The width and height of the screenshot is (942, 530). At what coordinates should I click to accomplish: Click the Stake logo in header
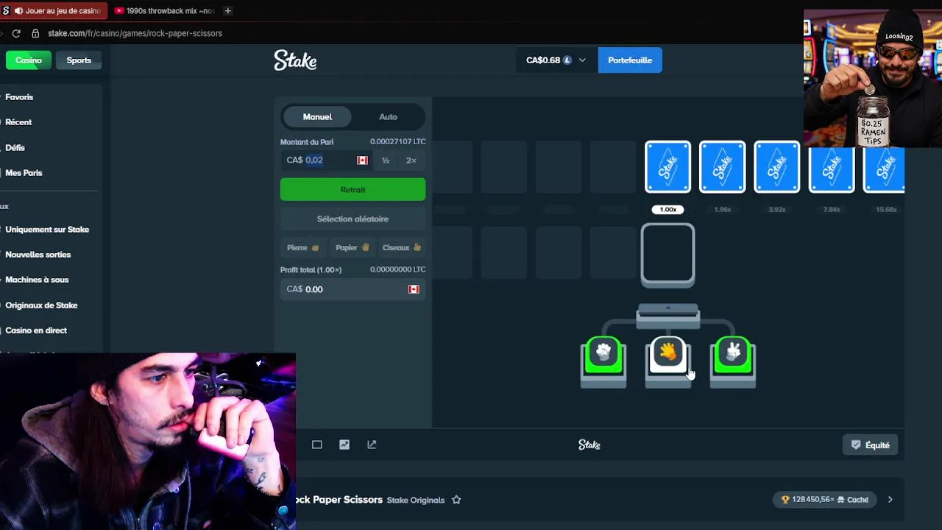tap(295, 60)
